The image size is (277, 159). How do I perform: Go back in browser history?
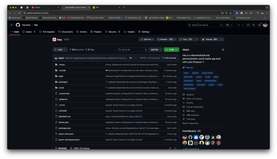tap(10, 13)
